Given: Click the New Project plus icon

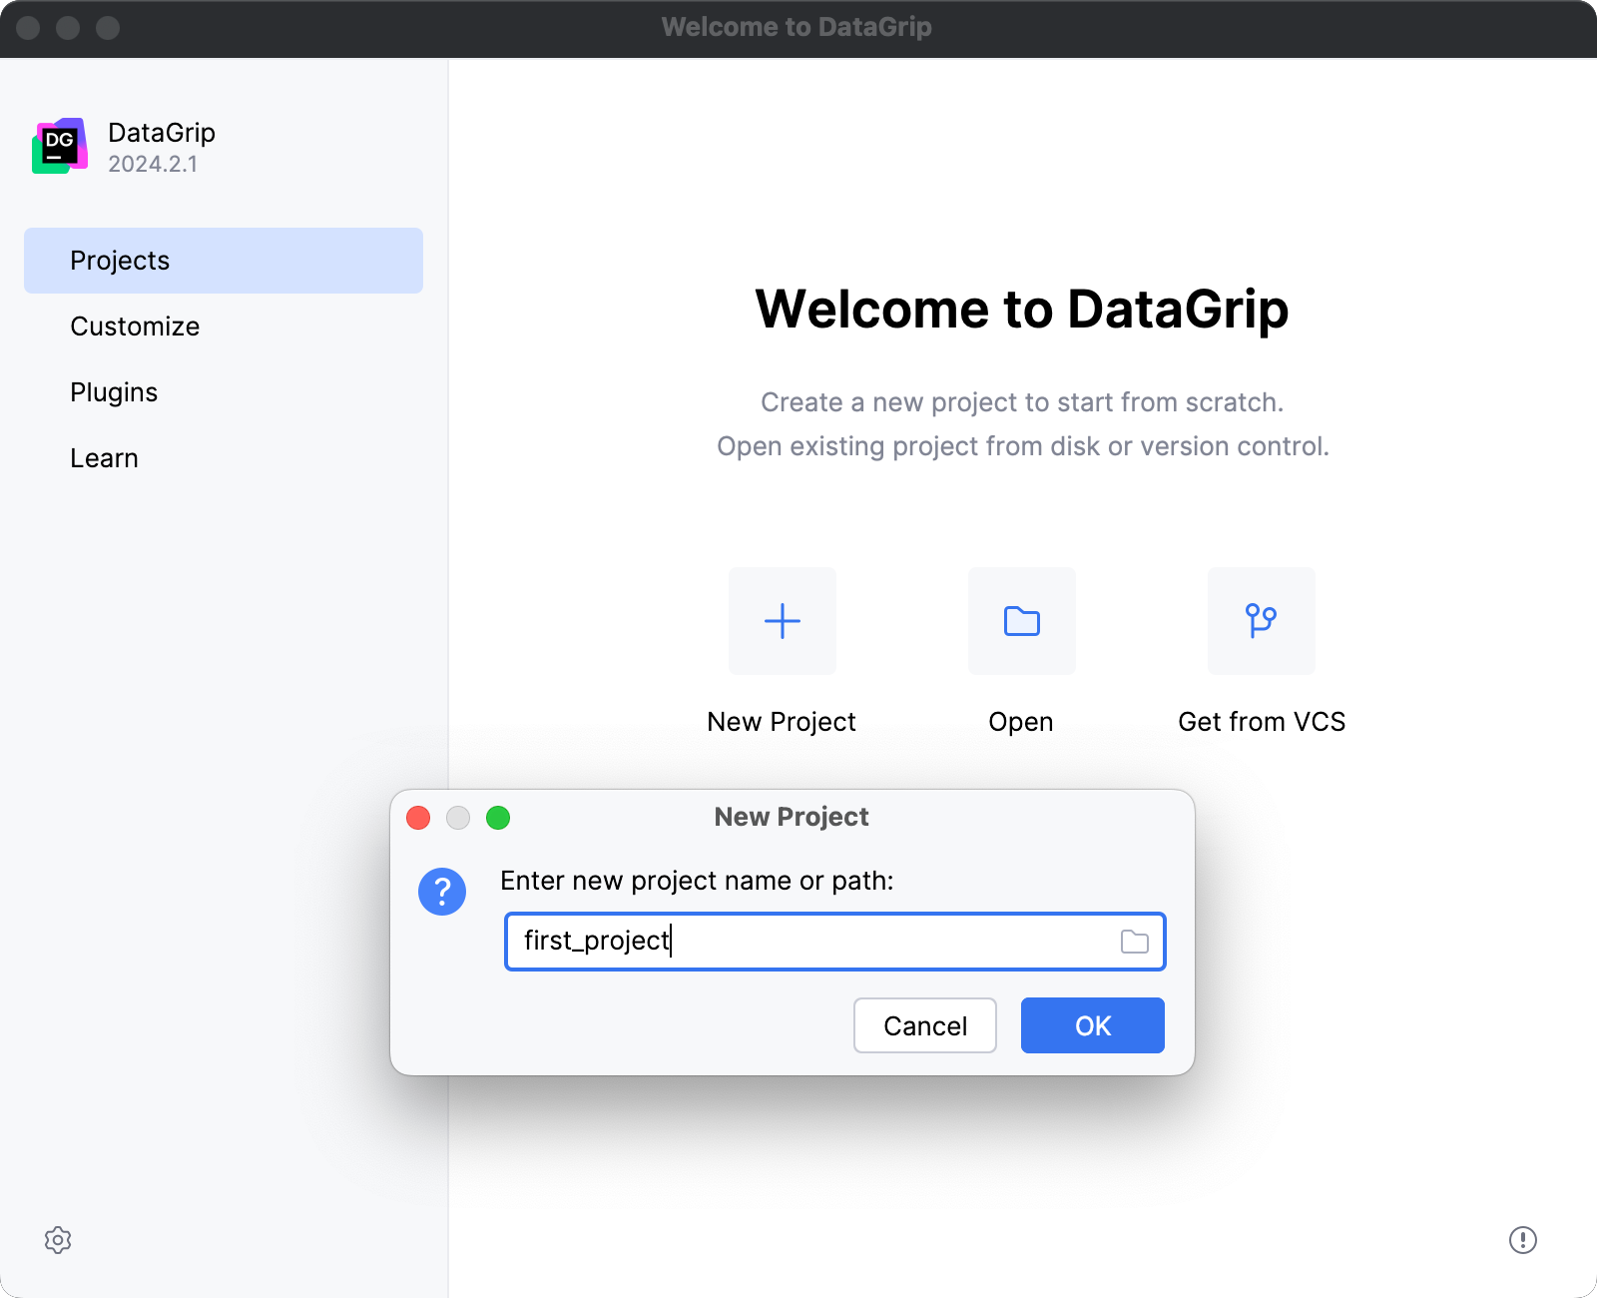Looking at the screenshot, I should point(782,621).
